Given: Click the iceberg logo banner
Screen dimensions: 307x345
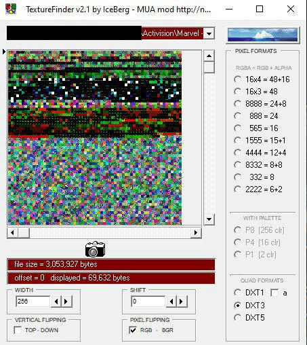Looking at the screenshot, I should pos(263,35).
